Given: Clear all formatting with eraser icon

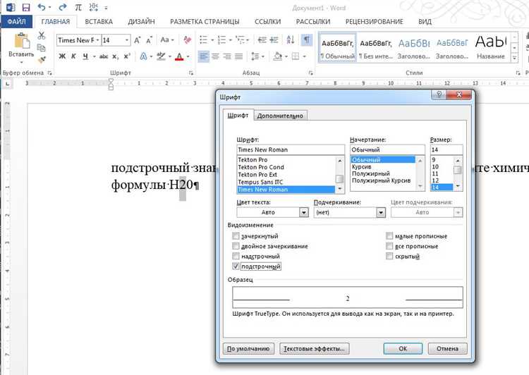Looking at the screenshot, I should (x=187, y=40).
